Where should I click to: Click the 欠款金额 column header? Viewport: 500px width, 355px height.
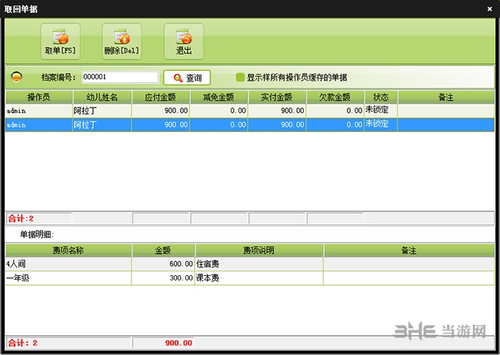[x=335, y=97]
